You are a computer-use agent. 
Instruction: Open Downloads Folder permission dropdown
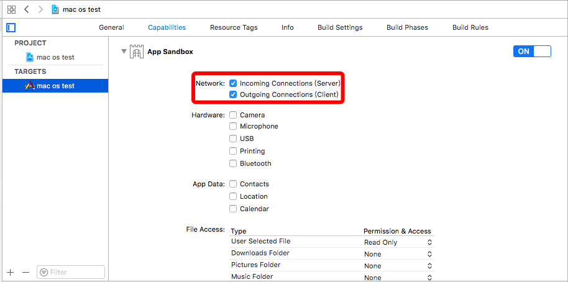pos(398,254)
